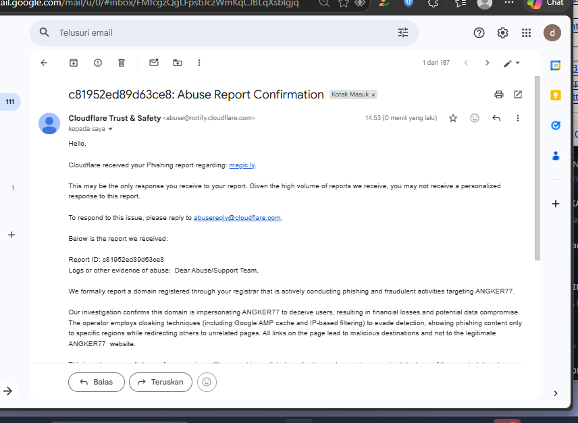
Task: Expand the collapsed left sidebar arrow
Action: [7, 391]
